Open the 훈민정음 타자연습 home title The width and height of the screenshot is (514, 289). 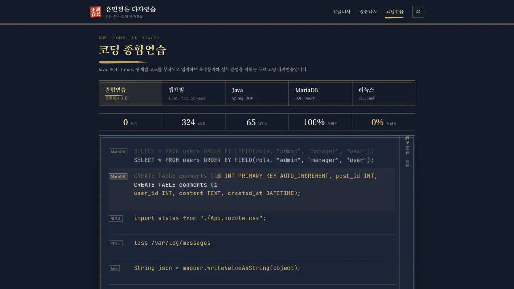[130, 9]
